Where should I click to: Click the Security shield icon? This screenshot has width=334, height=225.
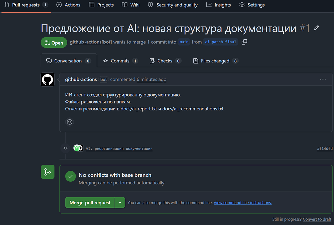coord(150,5)
